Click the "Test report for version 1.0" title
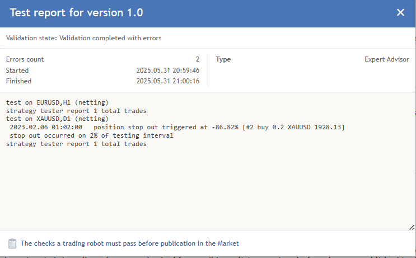The image size is (416, 258). pyautogui.click(x=77, y=12)
